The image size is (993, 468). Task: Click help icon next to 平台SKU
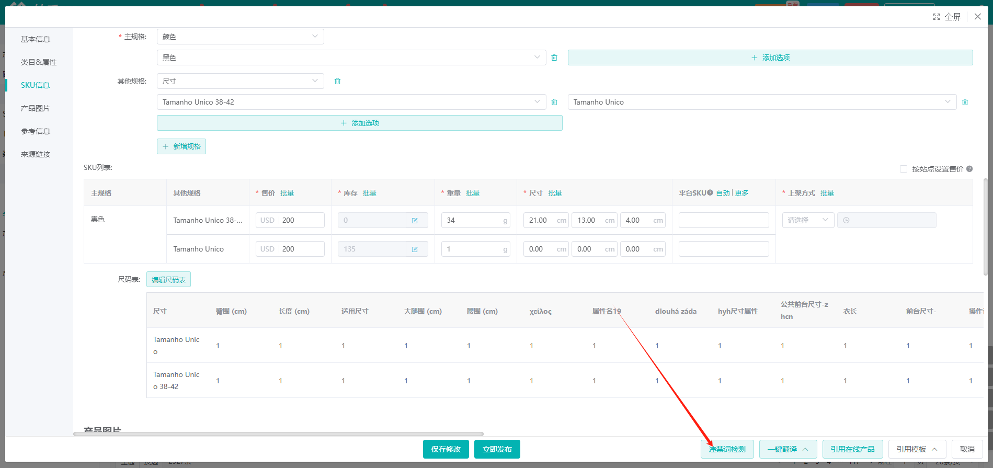(710, 193)
